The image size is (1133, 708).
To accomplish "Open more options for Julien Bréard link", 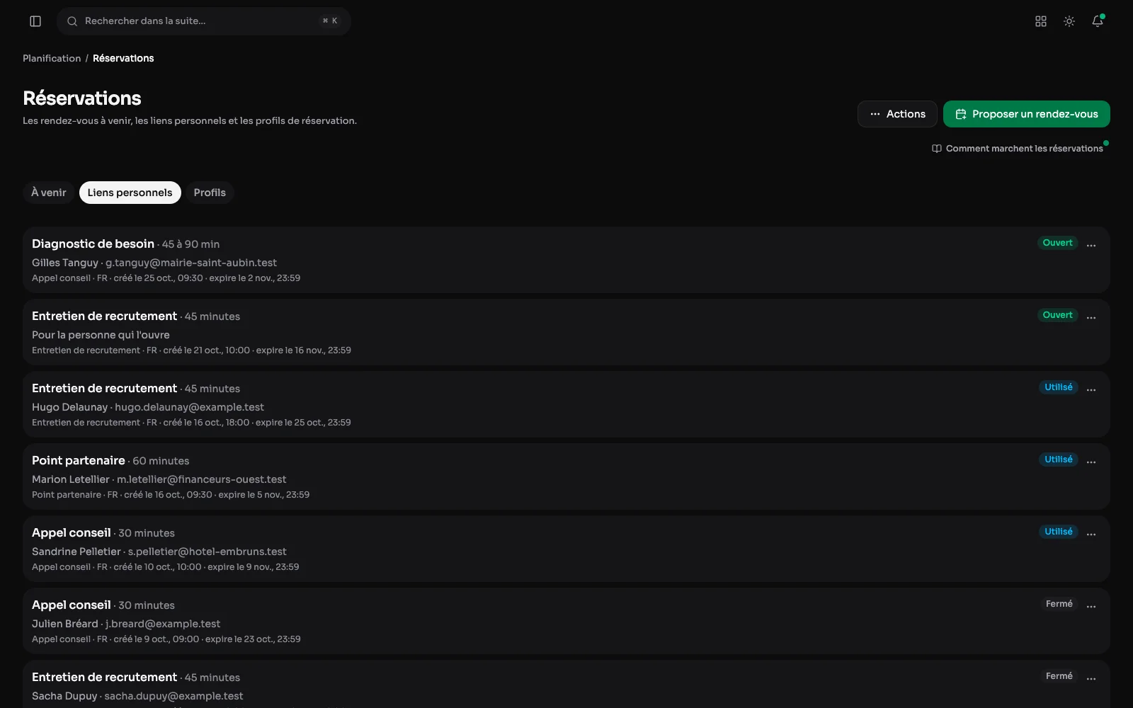I will (x=1091, y=606).
